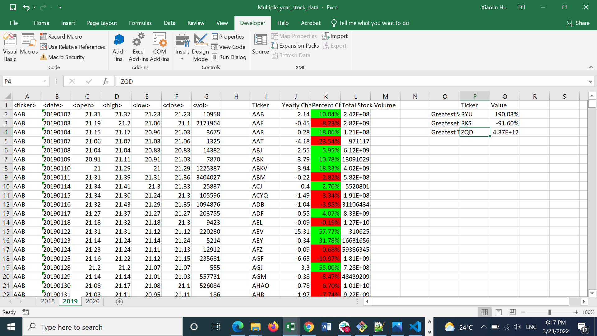Add a new sheet
Image resolution: width=597 pixels, height=336 pixels.
coord(119,301)
